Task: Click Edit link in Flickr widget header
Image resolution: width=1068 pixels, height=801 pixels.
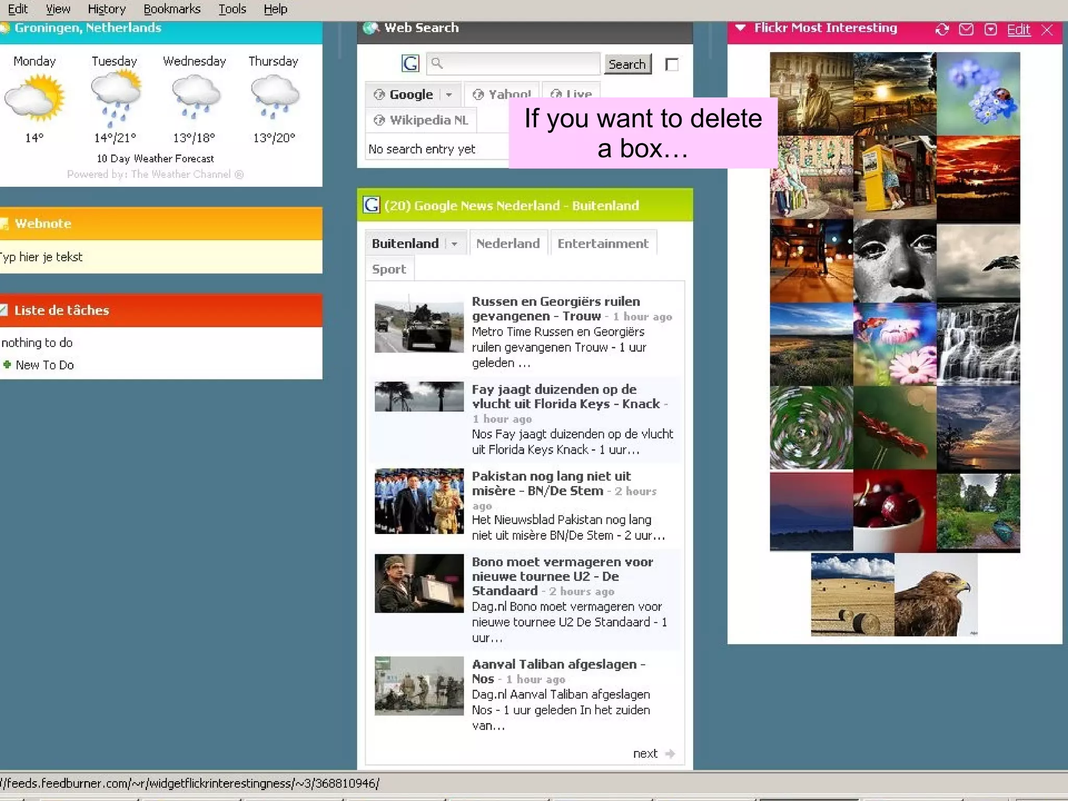Action: pyautogui.click(x=1018, y=30)
